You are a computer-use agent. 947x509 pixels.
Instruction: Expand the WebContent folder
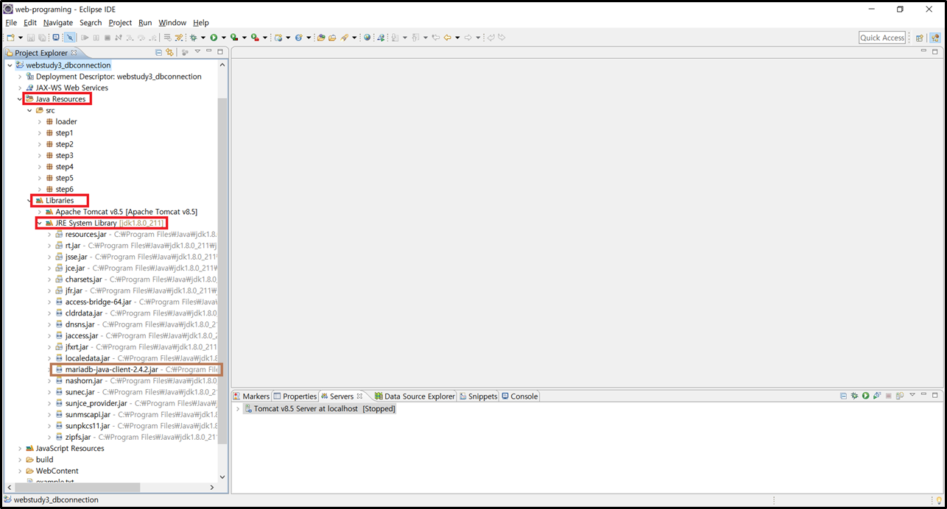(20, 471)
